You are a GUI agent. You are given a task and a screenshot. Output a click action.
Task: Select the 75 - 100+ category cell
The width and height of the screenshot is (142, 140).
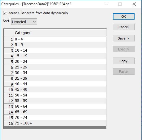tap(60, 123)
